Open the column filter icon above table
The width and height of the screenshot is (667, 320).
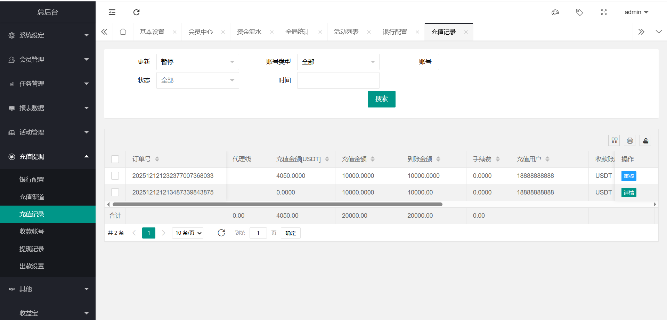pyautogui.click(x=614, y=140)
